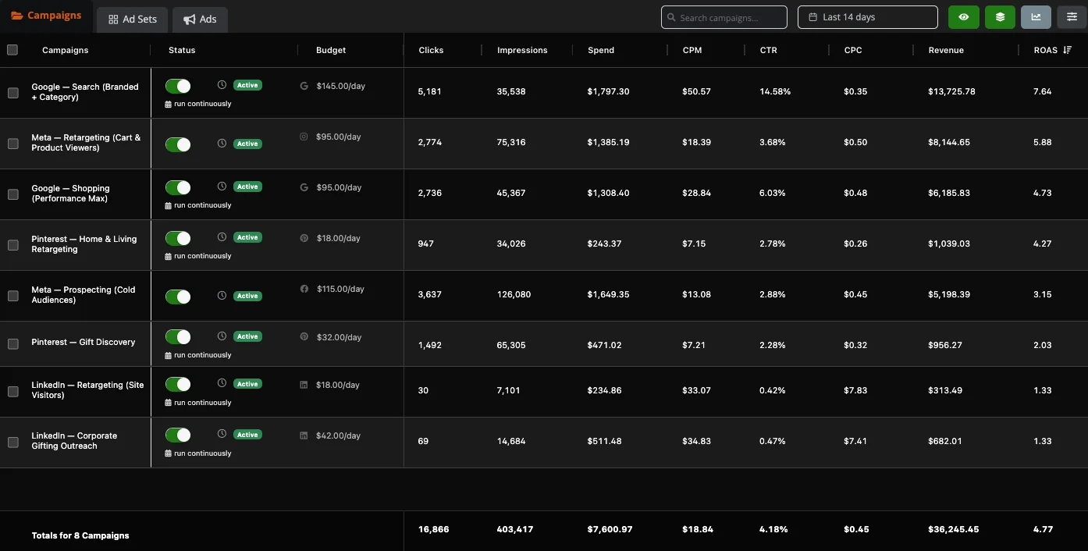Check the Pinterest Gift Discovery row checkbox
Image resolution: width=1088 pixels, height=551 pixels.
(13, 344)
